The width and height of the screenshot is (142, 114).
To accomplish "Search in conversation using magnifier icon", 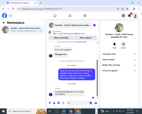I will click(124, 44).
